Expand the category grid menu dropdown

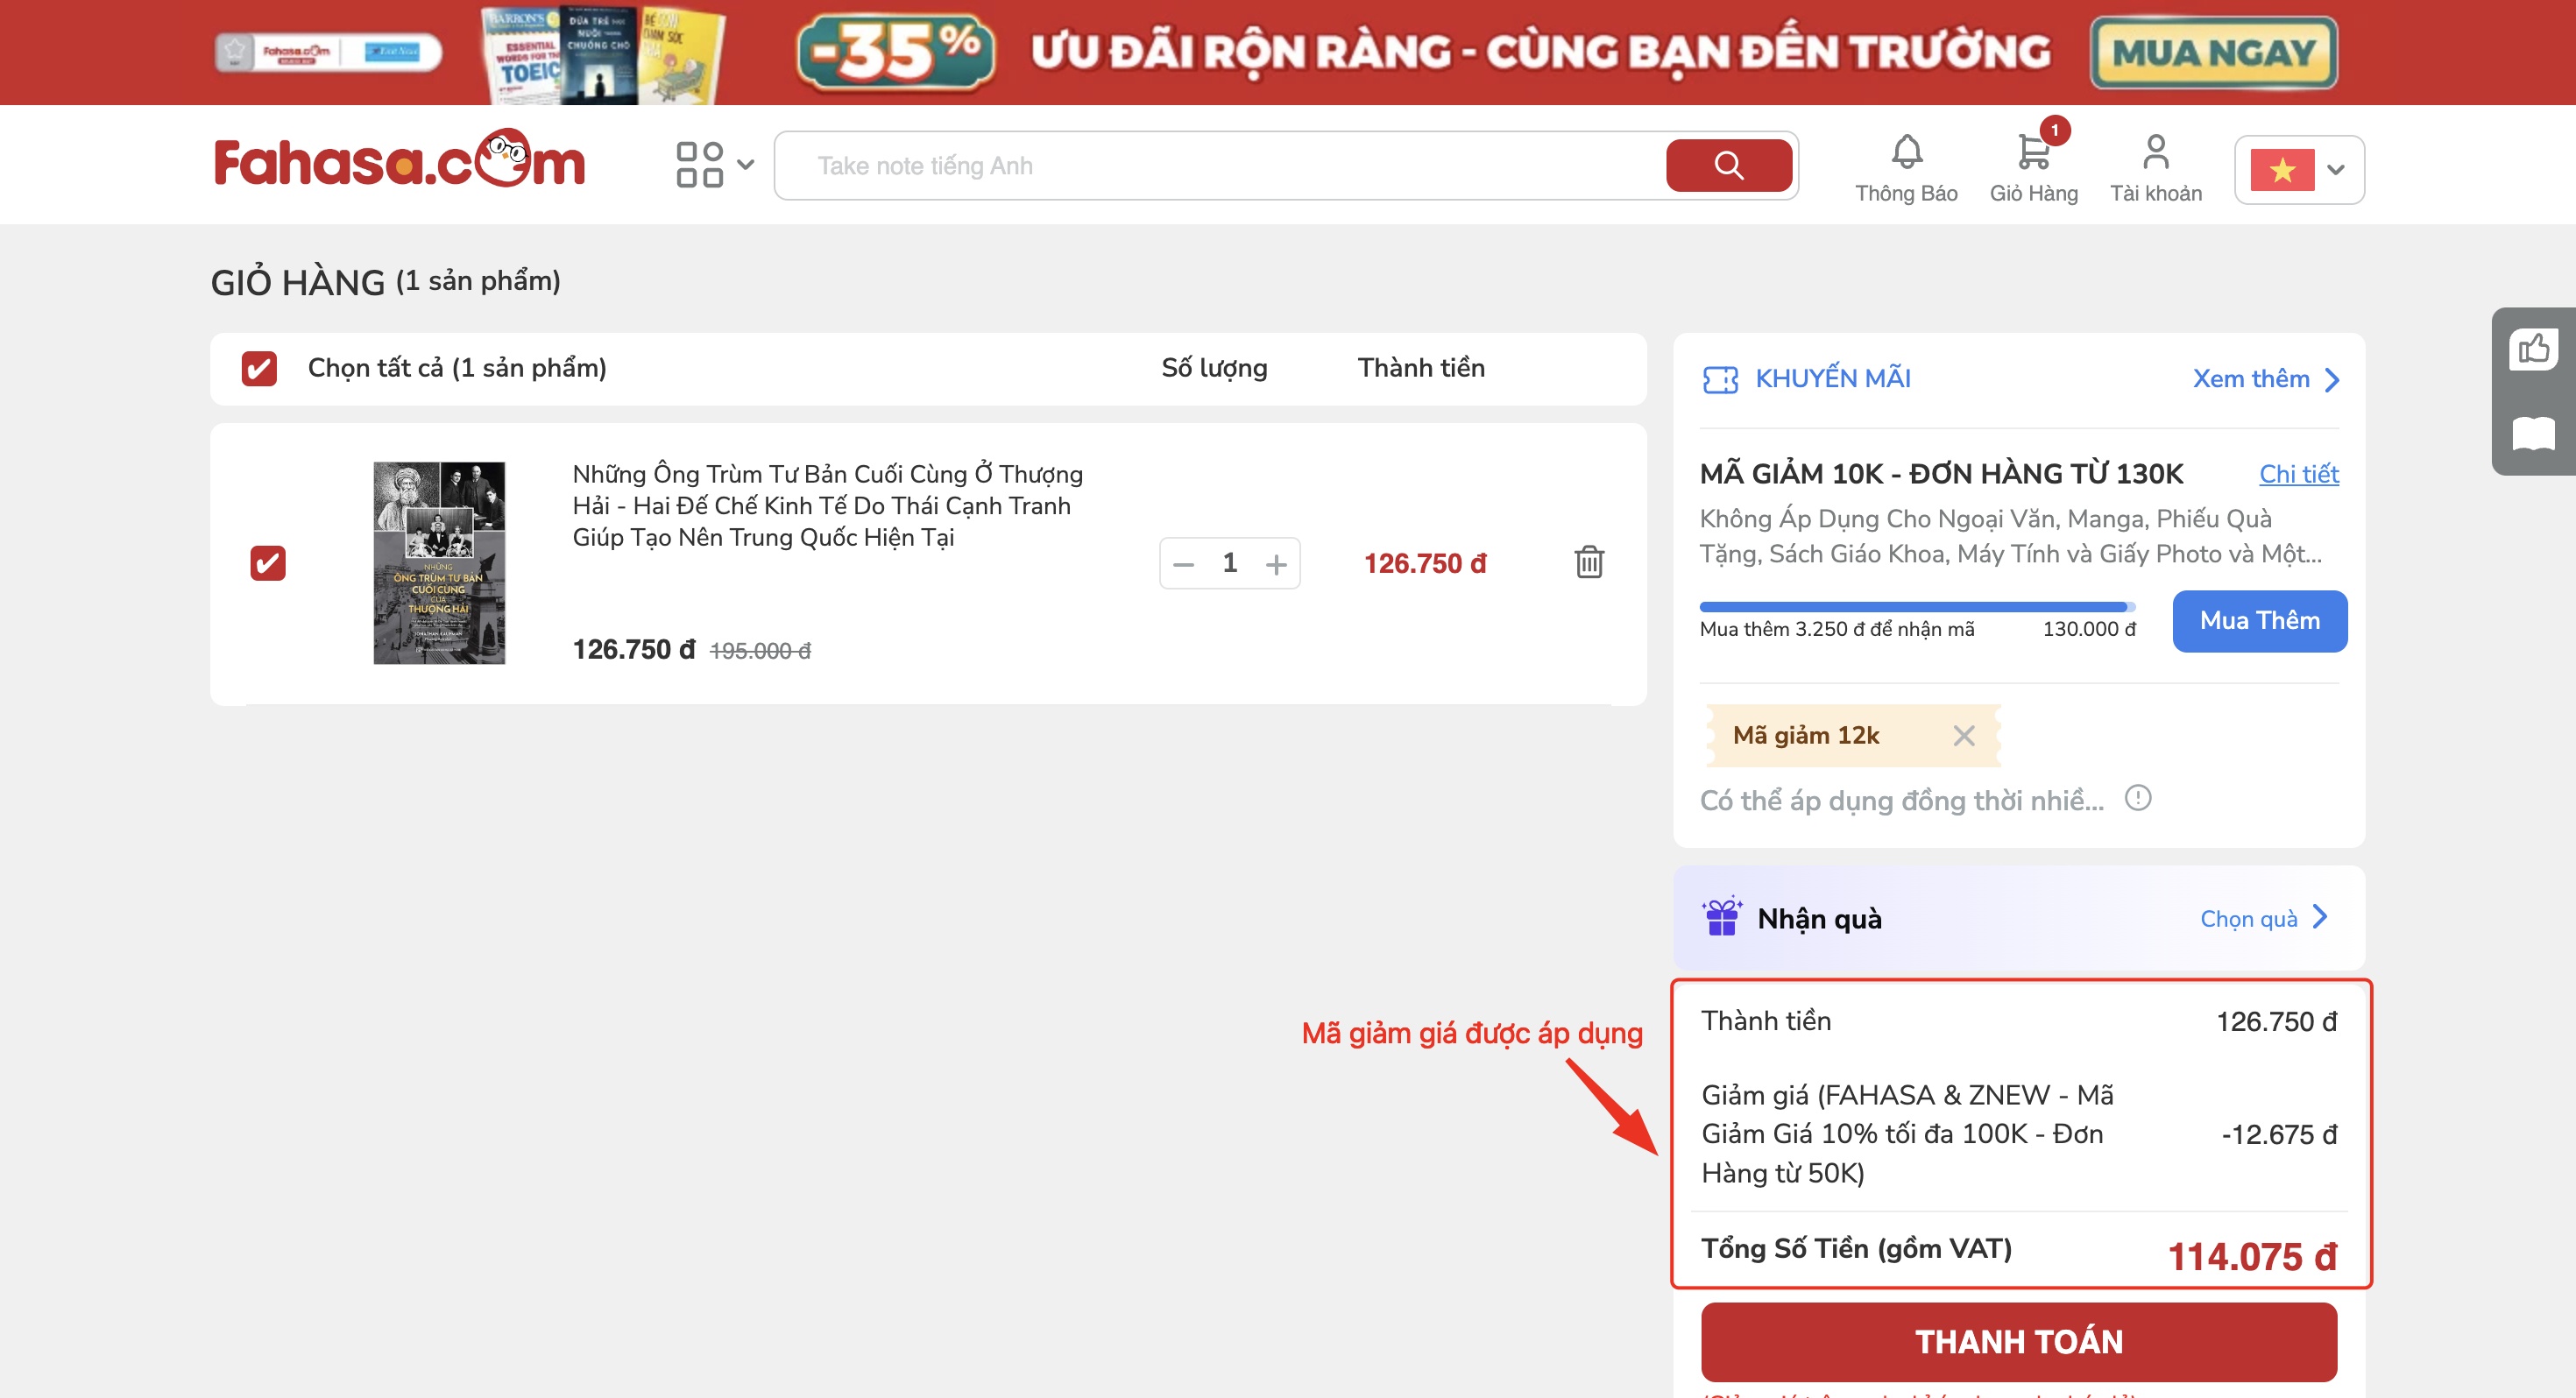[714, 165]
